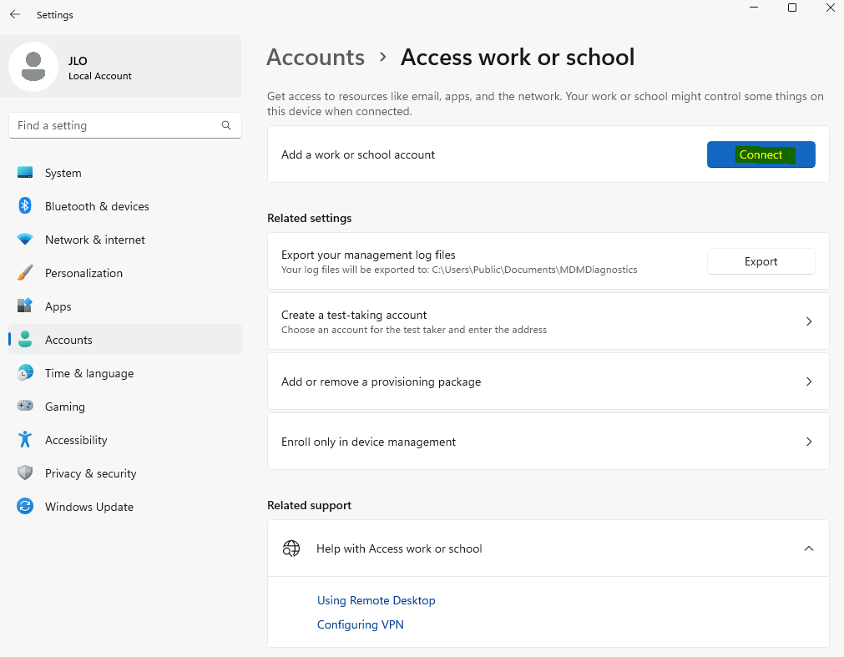844x657 pixels.
Task: Click the Privacy & security shield icon
Action: [25, 473]
